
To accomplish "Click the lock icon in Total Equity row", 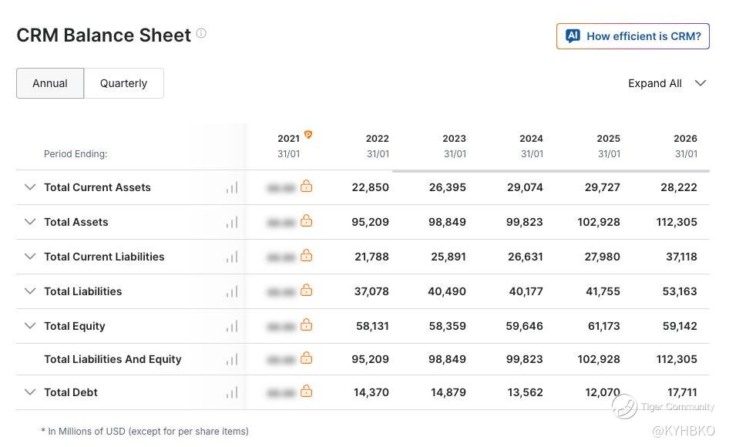I will [307, 324].
